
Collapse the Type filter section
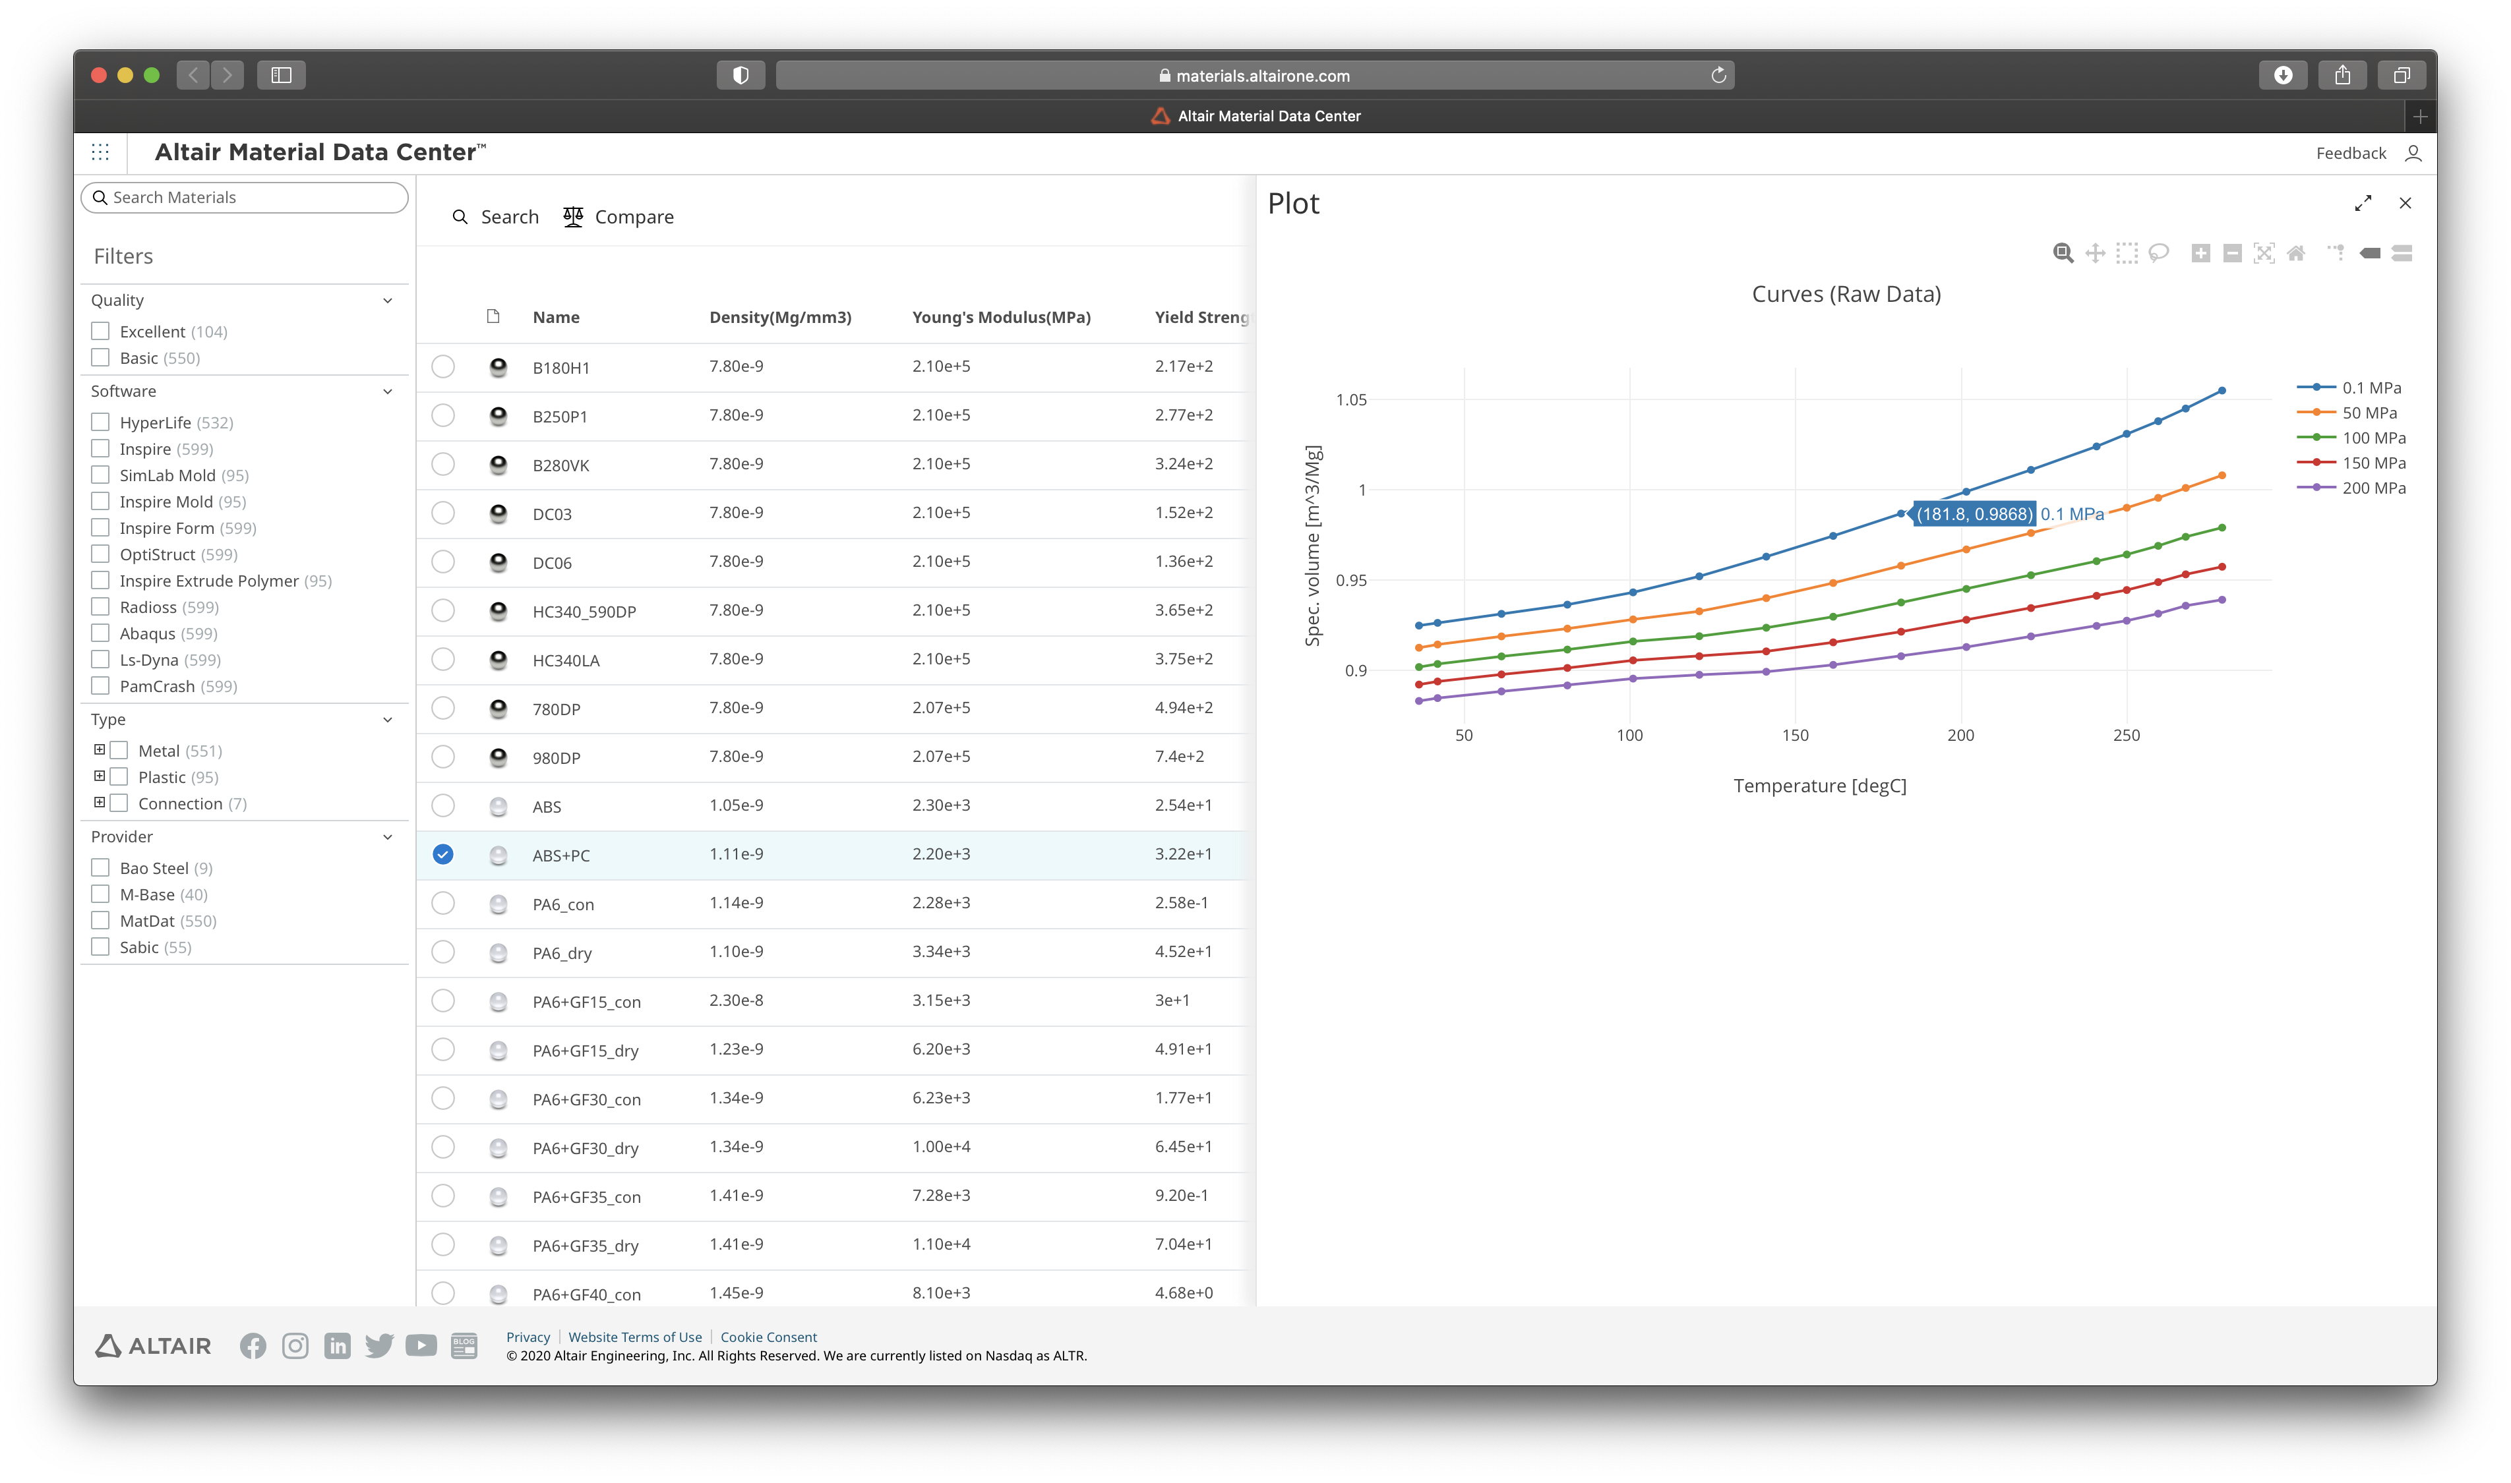pyautogui.click(x=388, y=720)
